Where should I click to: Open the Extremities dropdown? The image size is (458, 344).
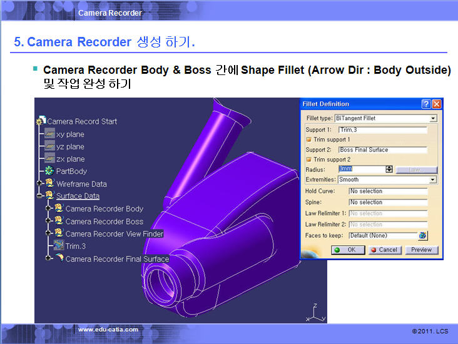(433, 180)
